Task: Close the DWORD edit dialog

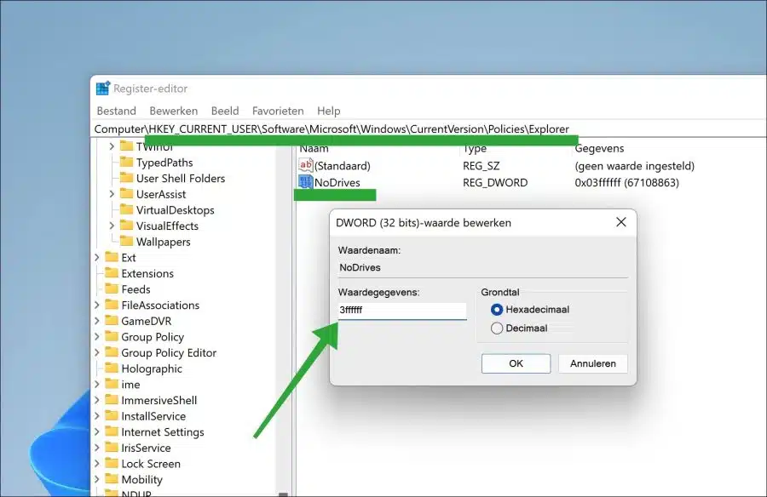Action: pyautogui.click(x=620, y=222)
